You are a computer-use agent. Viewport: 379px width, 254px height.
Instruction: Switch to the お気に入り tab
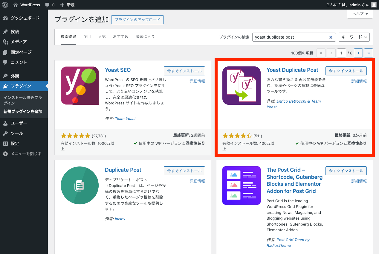(x=145, y=36)
